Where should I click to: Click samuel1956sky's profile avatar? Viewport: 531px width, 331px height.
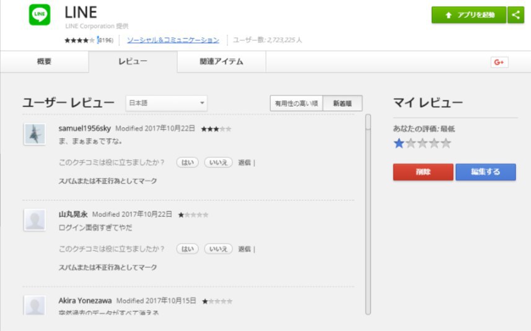34,134
